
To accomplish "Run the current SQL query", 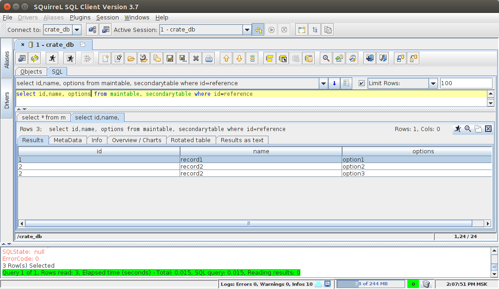I will click(x=53, y=58).
